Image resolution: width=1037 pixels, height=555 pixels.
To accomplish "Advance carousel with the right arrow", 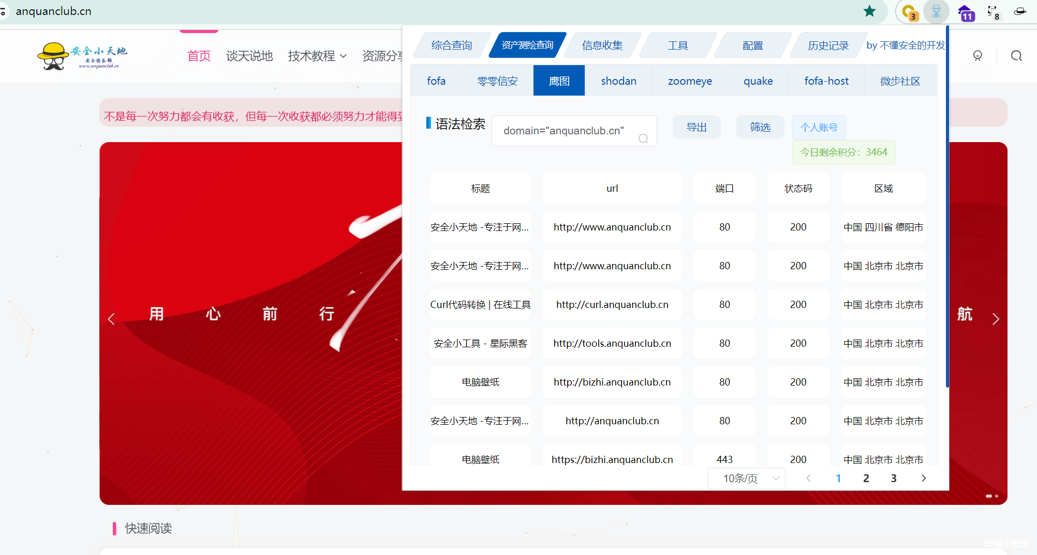I will coord(996,319).
